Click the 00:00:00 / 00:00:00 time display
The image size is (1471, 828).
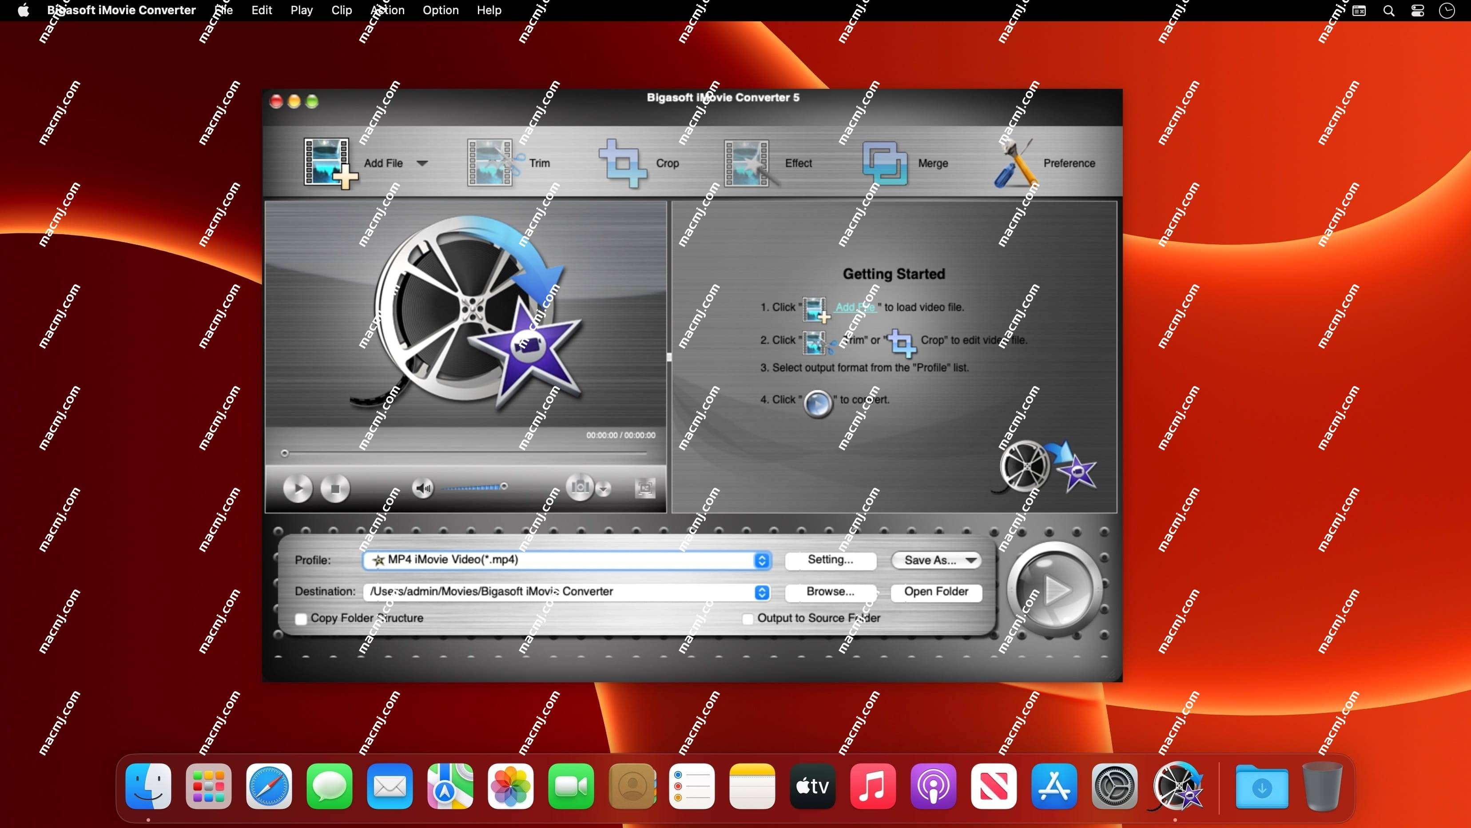(621, 435)
